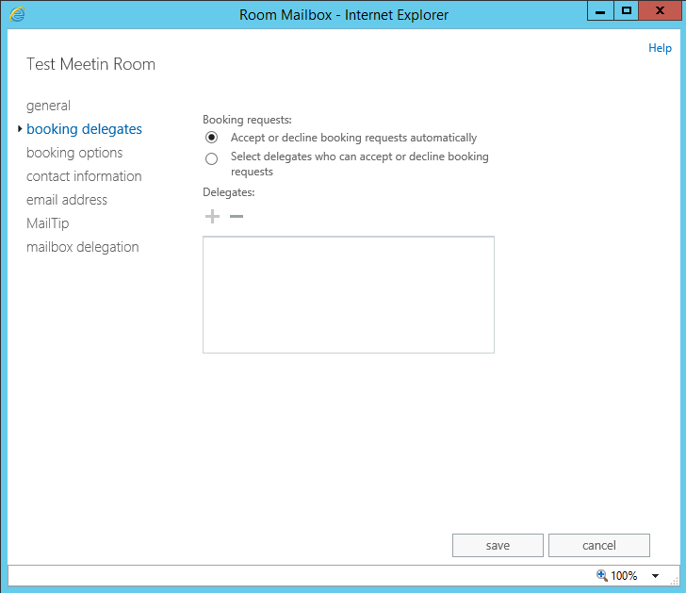Image resolution: width=686 pixels, height=593 pixels.
Task: Click the add delegate plus icon
Action: [212, 216]
